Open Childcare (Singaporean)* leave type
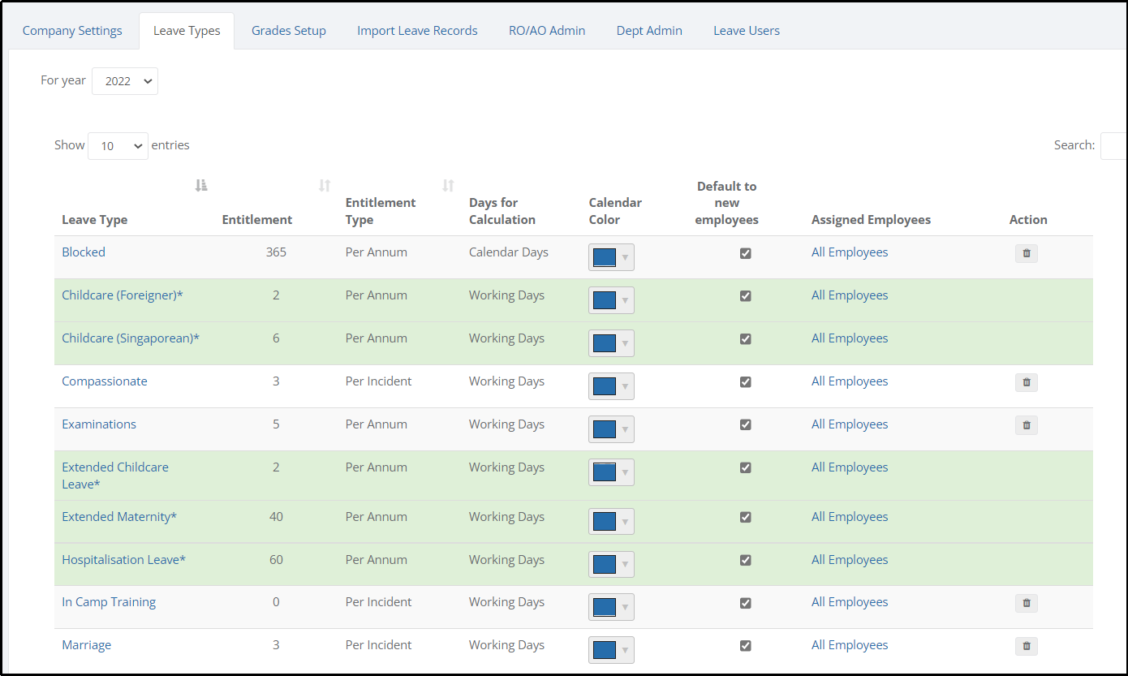1128x676 pixels. (131, 338)
